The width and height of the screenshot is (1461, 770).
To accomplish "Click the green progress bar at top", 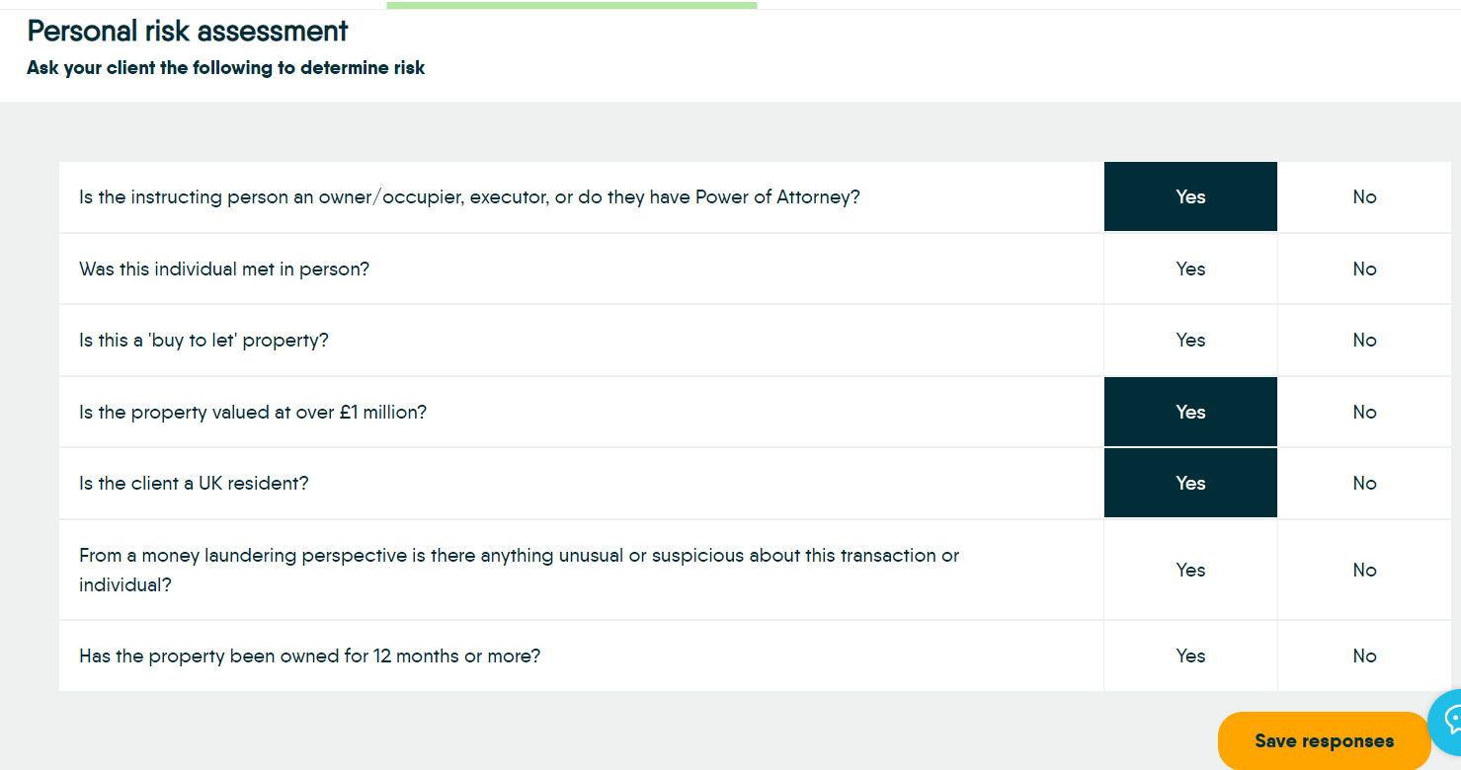I will pyautogui.click(x=571, y=5).
